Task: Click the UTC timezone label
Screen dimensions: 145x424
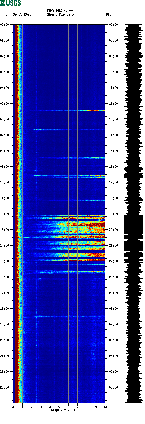Action: tap(109, 14)
